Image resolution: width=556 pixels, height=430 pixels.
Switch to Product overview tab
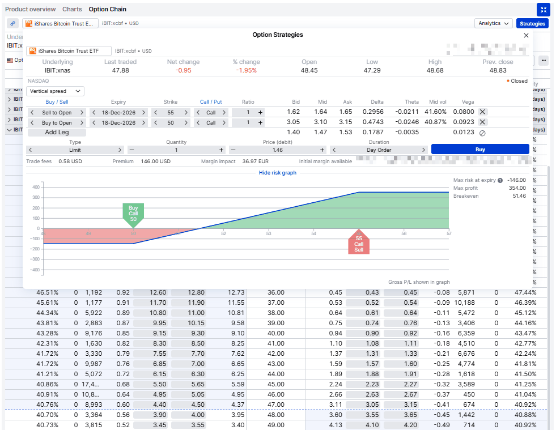tap(30, 9)
